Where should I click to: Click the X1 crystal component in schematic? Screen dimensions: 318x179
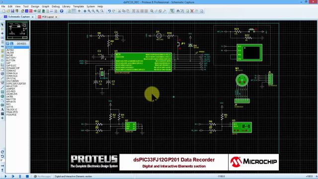point(102,74)
